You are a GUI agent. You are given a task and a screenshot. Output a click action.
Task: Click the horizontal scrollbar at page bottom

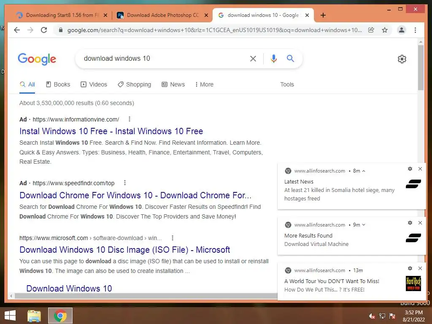coord(146,296)
